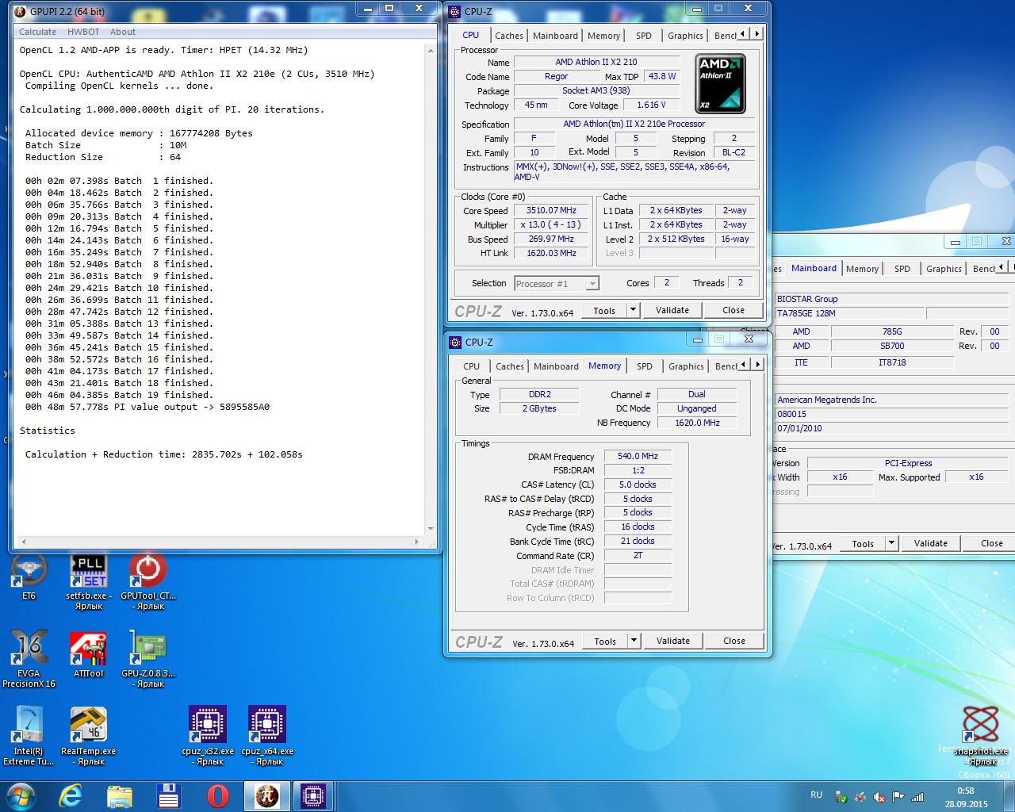Open the About menu in GPUPI
This screenshot has width=1015, height=812.
click(x=122, y=32)
